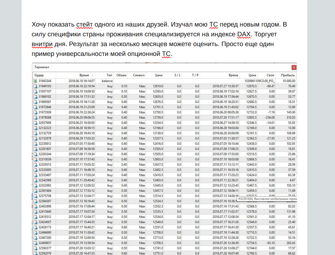This screenshot has width=335, height=255.
Task: Click the order icon next to 31957107
Action: tap(35, 91)
